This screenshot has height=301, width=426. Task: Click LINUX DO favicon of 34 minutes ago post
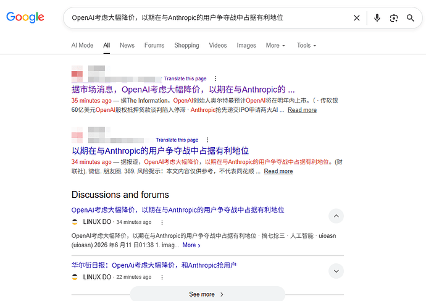tap(75, 222)
